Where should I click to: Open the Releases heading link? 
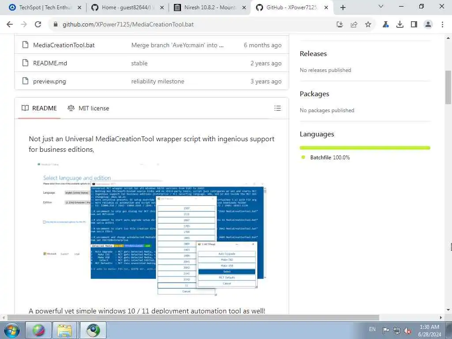tap(313, 53)
